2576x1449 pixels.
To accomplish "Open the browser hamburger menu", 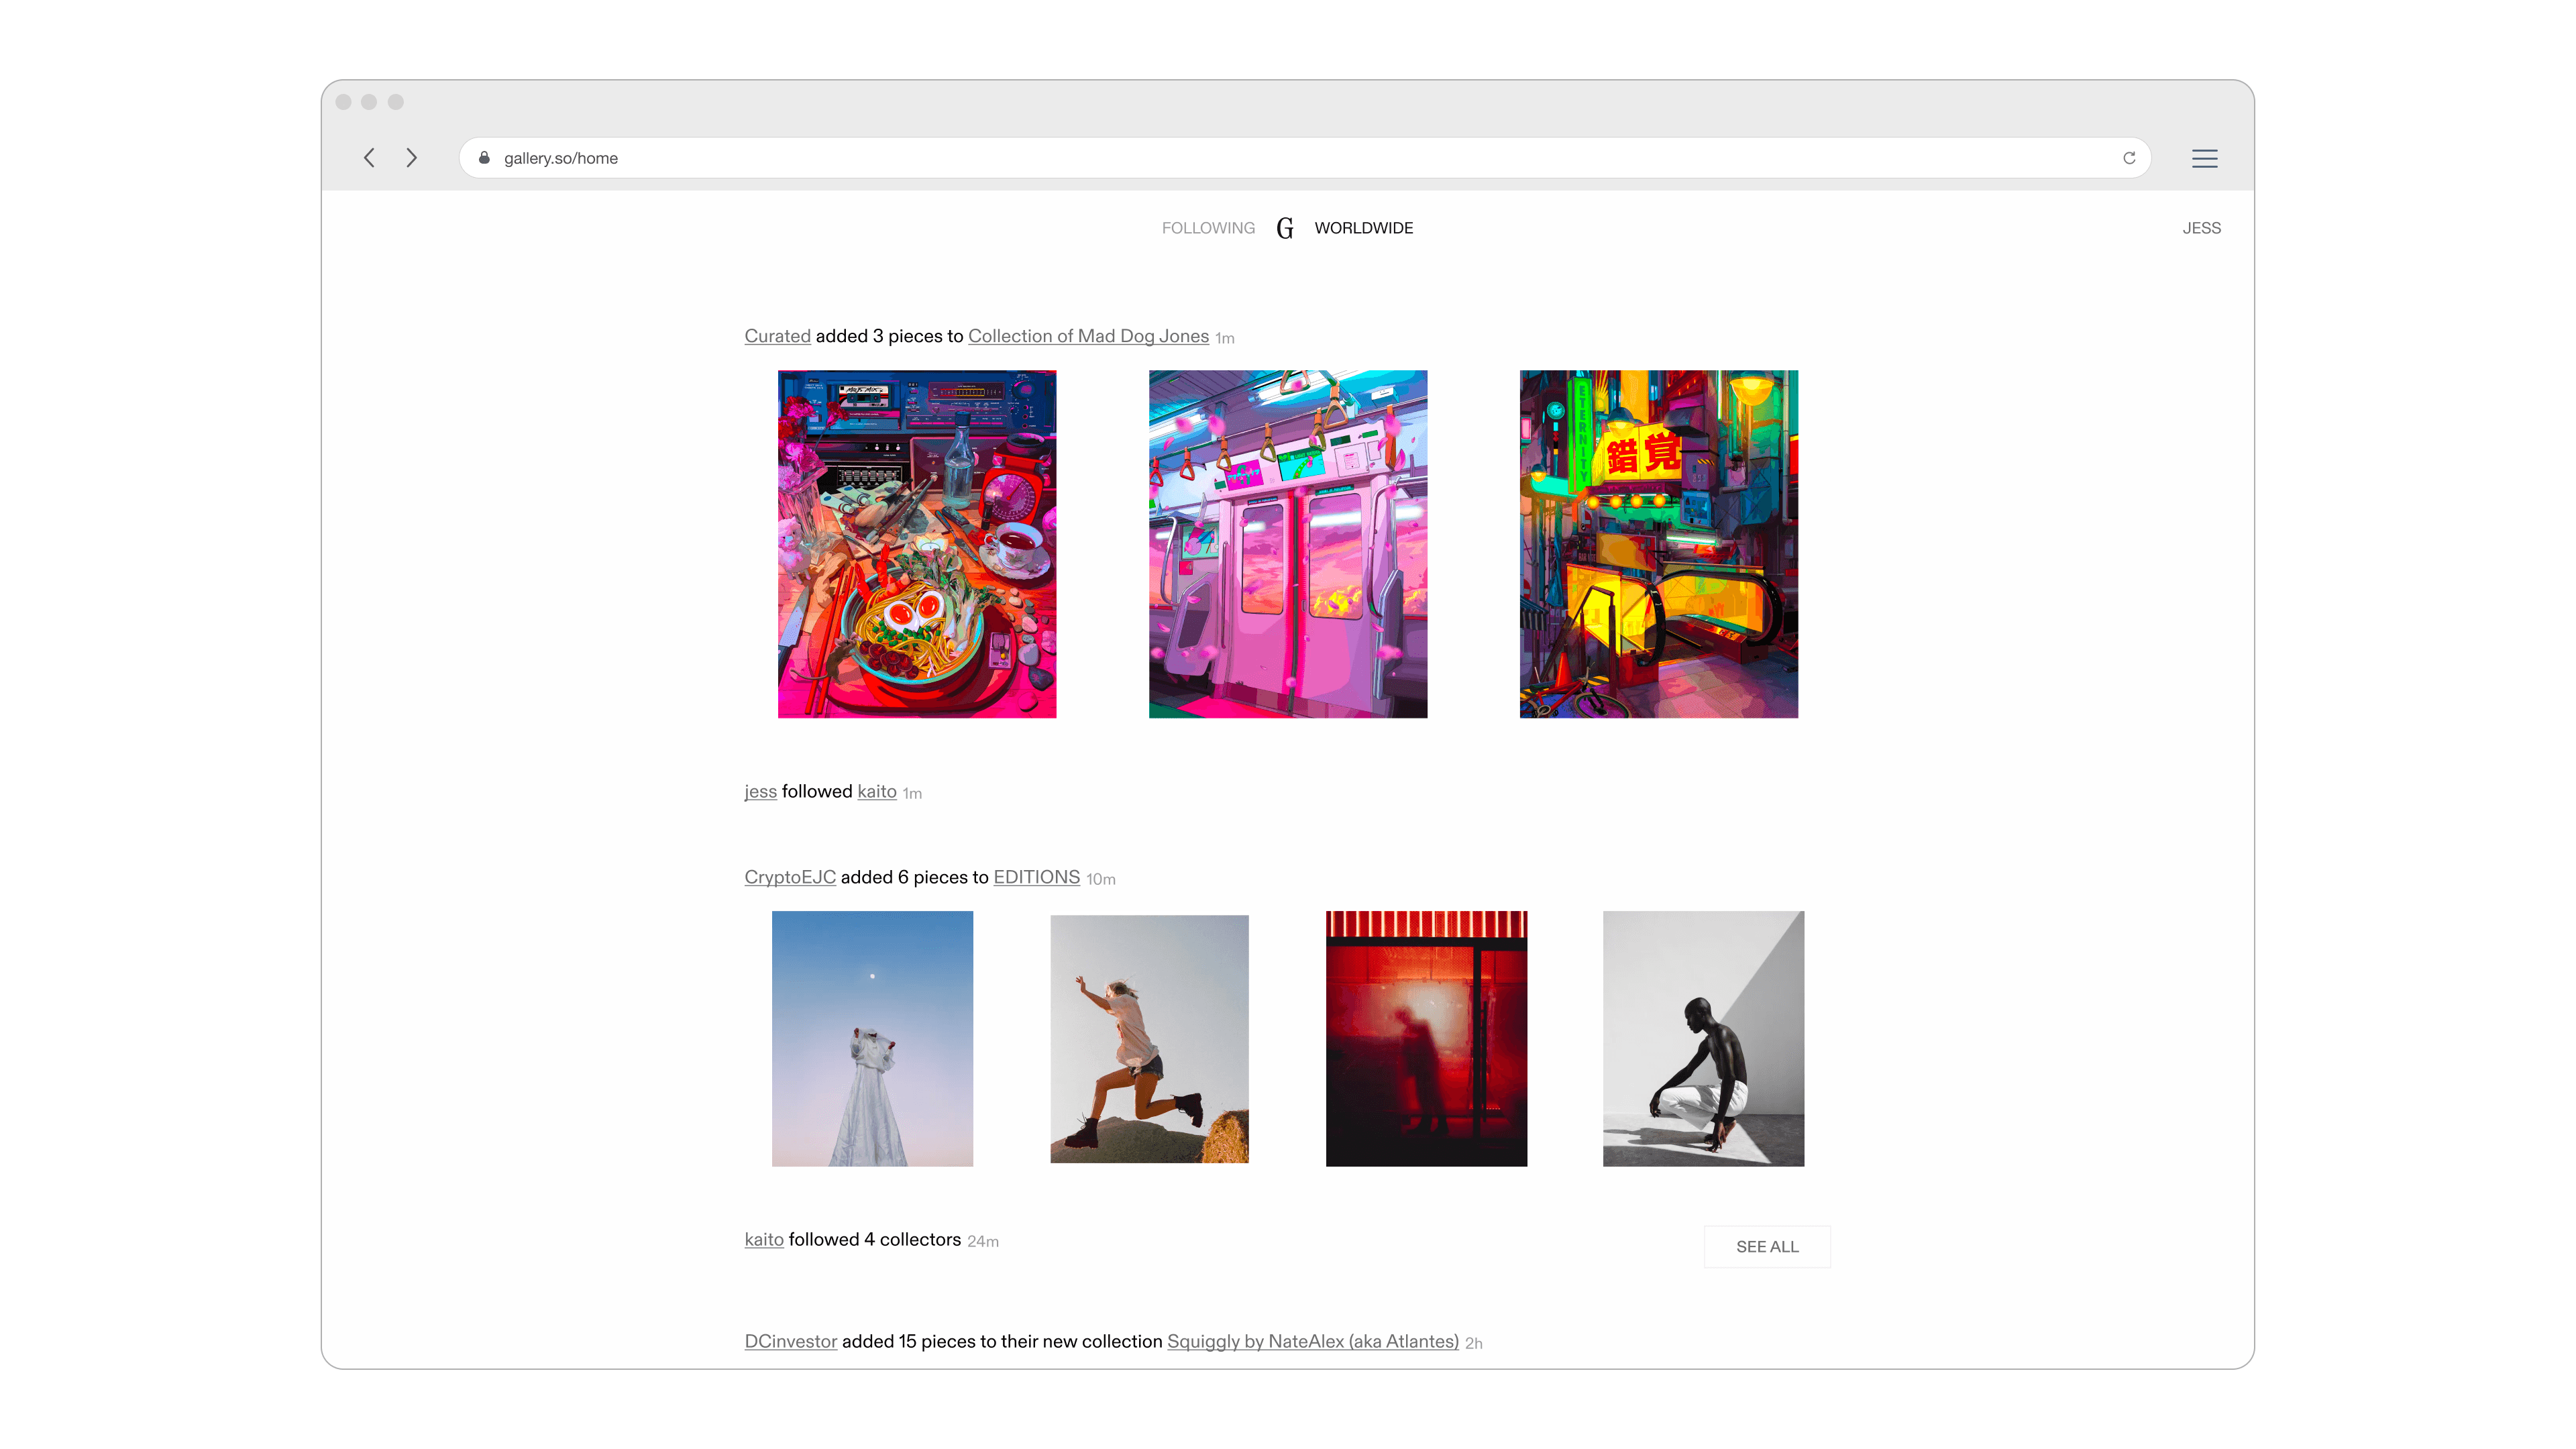I will pos(2204,158).
